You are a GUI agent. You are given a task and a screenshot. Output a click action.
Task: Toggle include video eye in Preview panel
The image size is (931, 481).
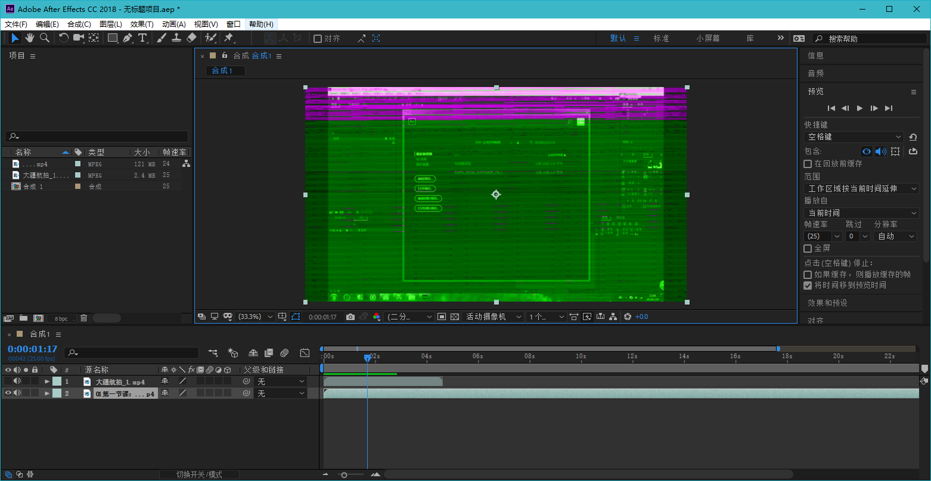[867, 151]
